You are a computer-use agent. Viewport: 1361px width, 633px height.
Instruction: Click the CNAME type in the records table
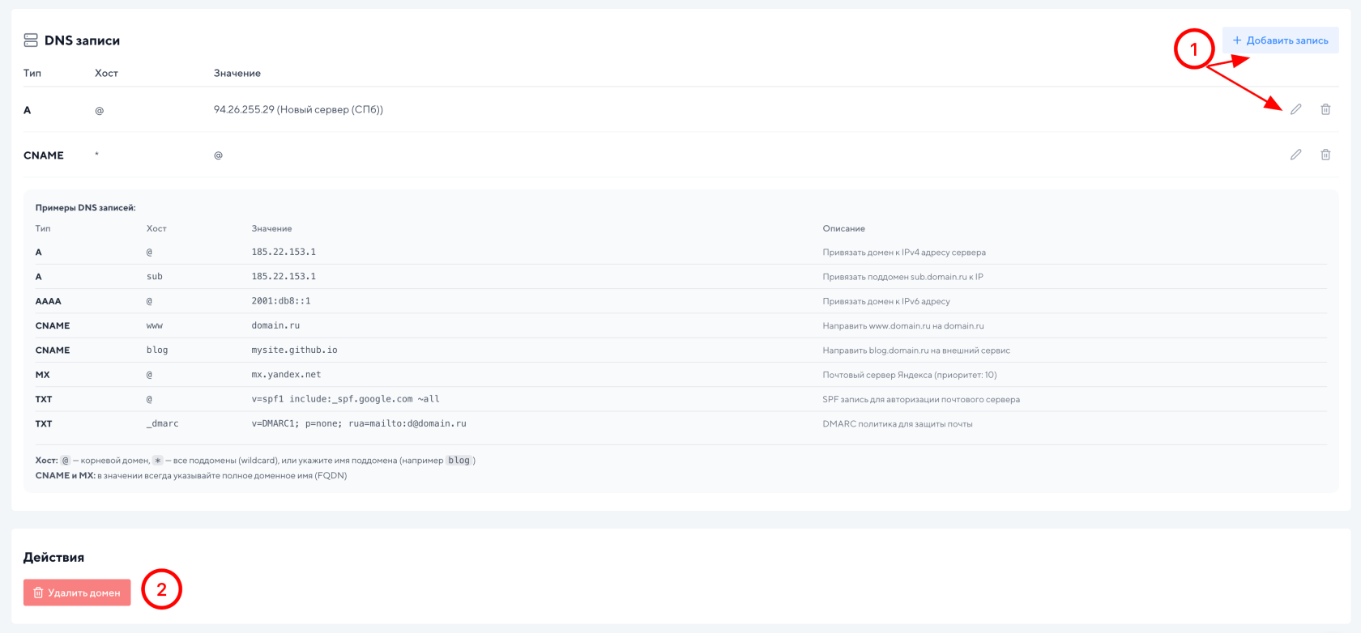click(x=44, y=155)
